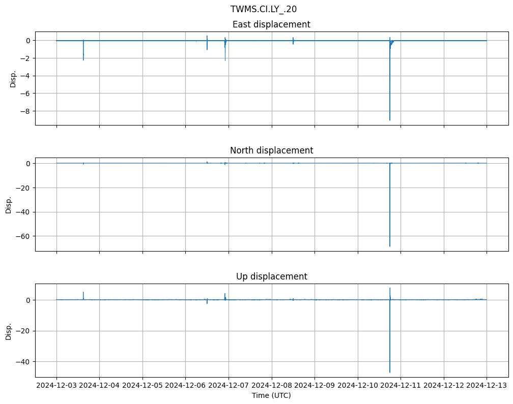513x404 pixels.
Task: Click the figure title TWMS.CI.LY_.20
Action: [x=264, y=9]
